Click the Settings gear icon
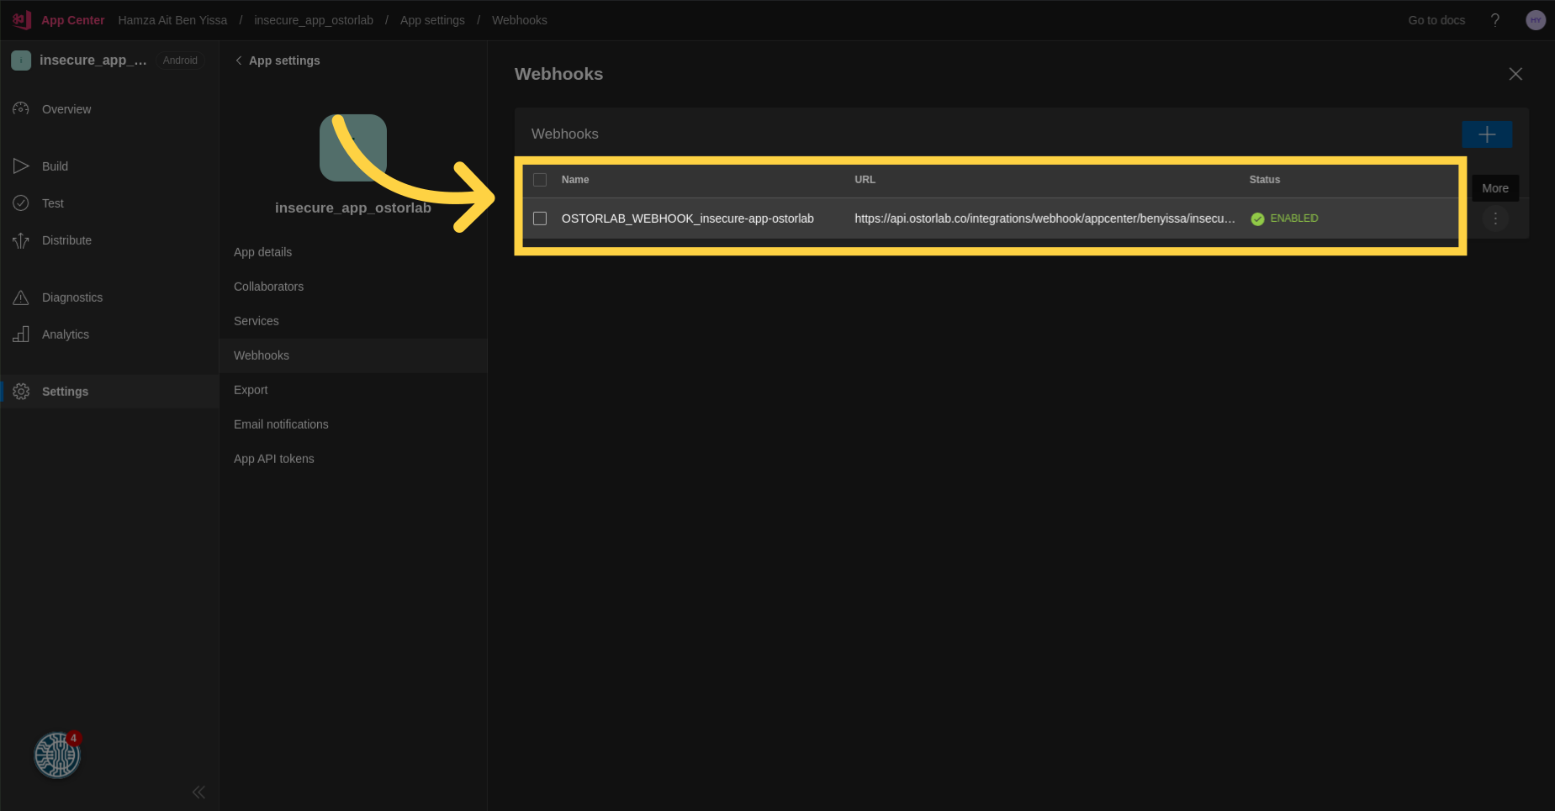 (21, 392)
